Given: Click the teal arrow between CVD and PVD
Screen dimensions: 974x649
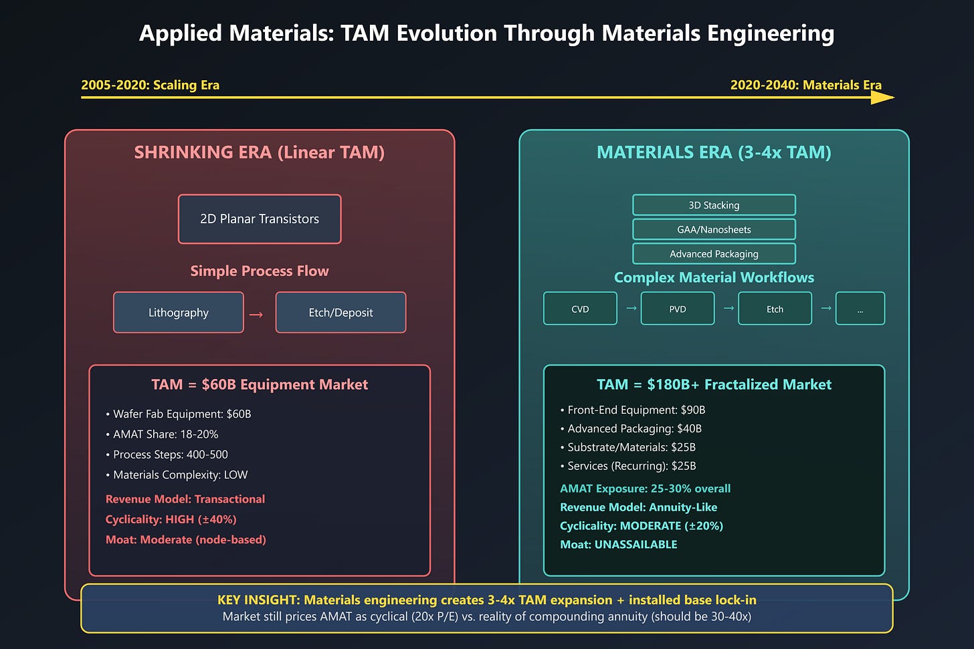Looking at the screenshot, I should pyautogui.click(x=631, y=309).
